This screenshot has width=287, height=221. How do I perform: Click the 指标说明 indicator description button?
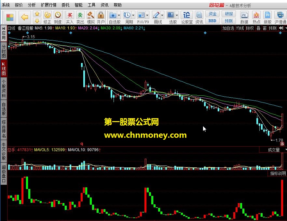(x=278, y=173)
